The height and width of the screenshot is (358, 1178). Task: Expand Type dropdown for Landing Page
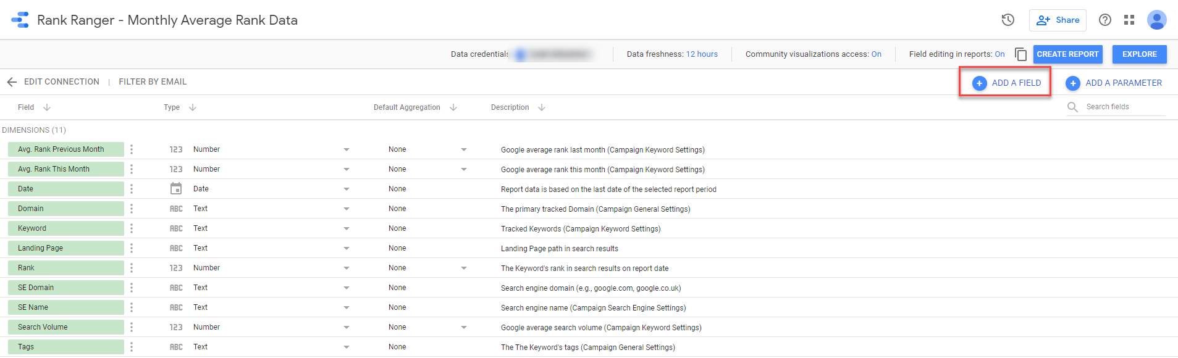(346, 248)
